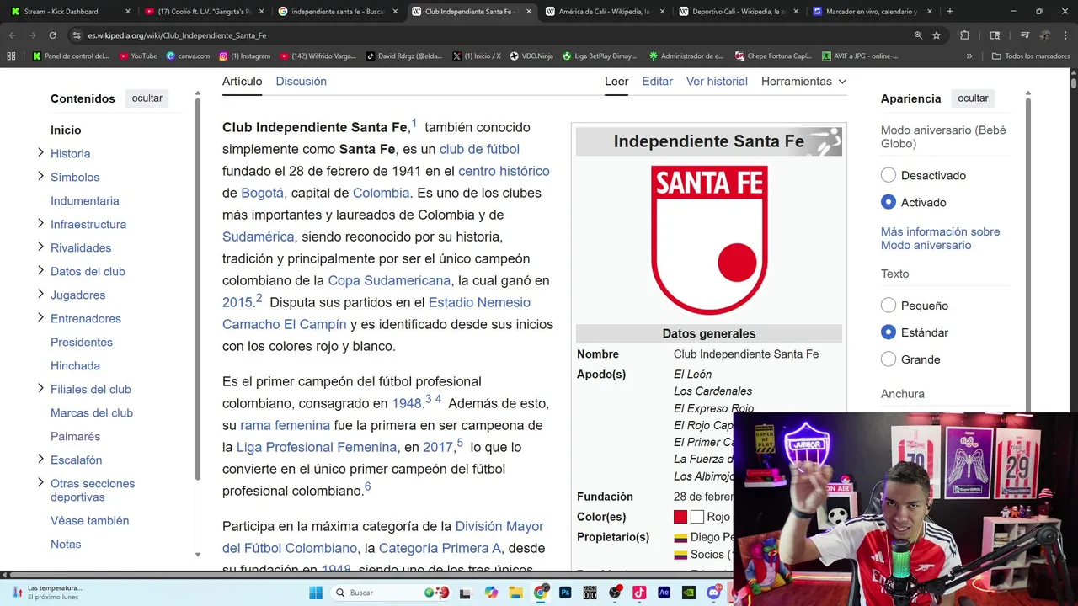This screenshot has width=1078, height=606.
Task: Open the Instagram bookmark
Action: [x=244, y=56]
